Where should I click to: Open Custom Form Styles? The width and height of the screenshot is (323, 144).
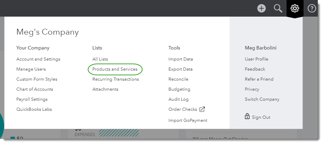[37, 79]
